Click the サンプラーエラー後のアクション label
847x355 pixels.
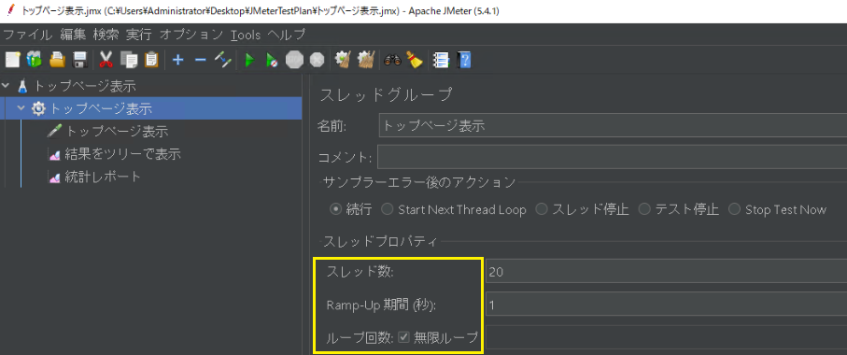point(419,182)
